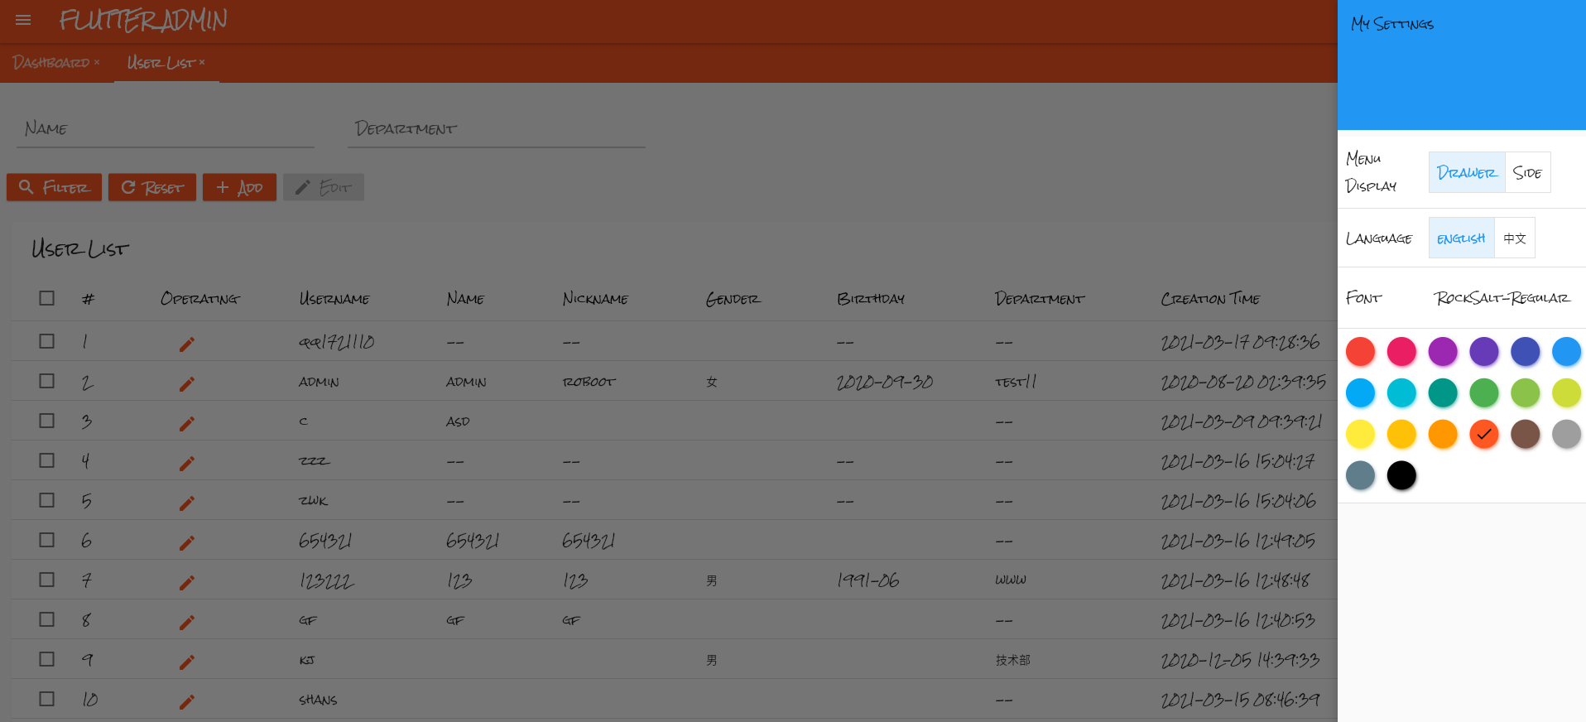This screenshot has height=722, width=1586.
Task: Click edit pencil for kj row
Action: click(x=187, y=662)
